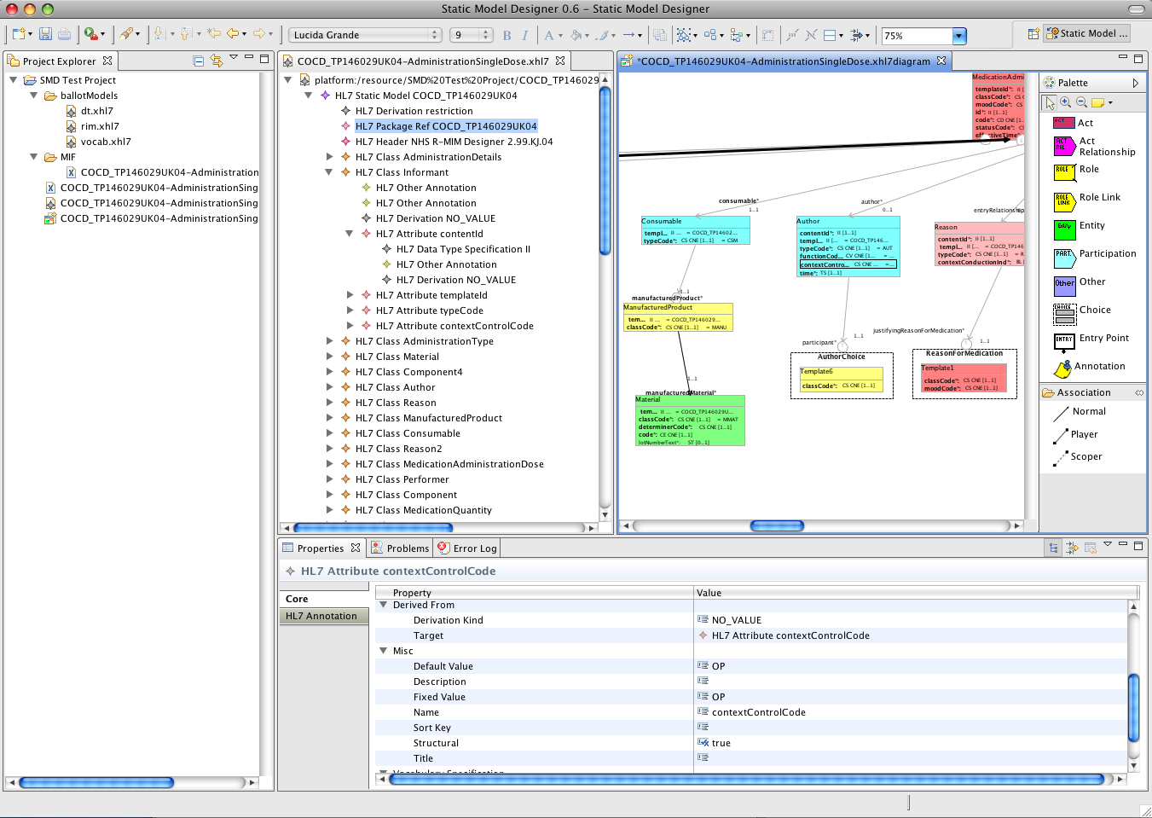Collapse the HL7 Class Informant node

330,172
